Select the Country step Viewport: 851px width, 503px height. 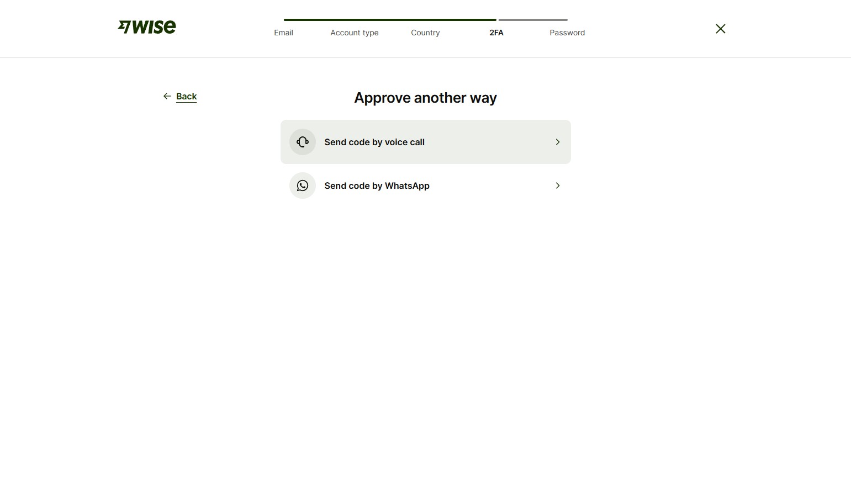click(x=425, y=33)
